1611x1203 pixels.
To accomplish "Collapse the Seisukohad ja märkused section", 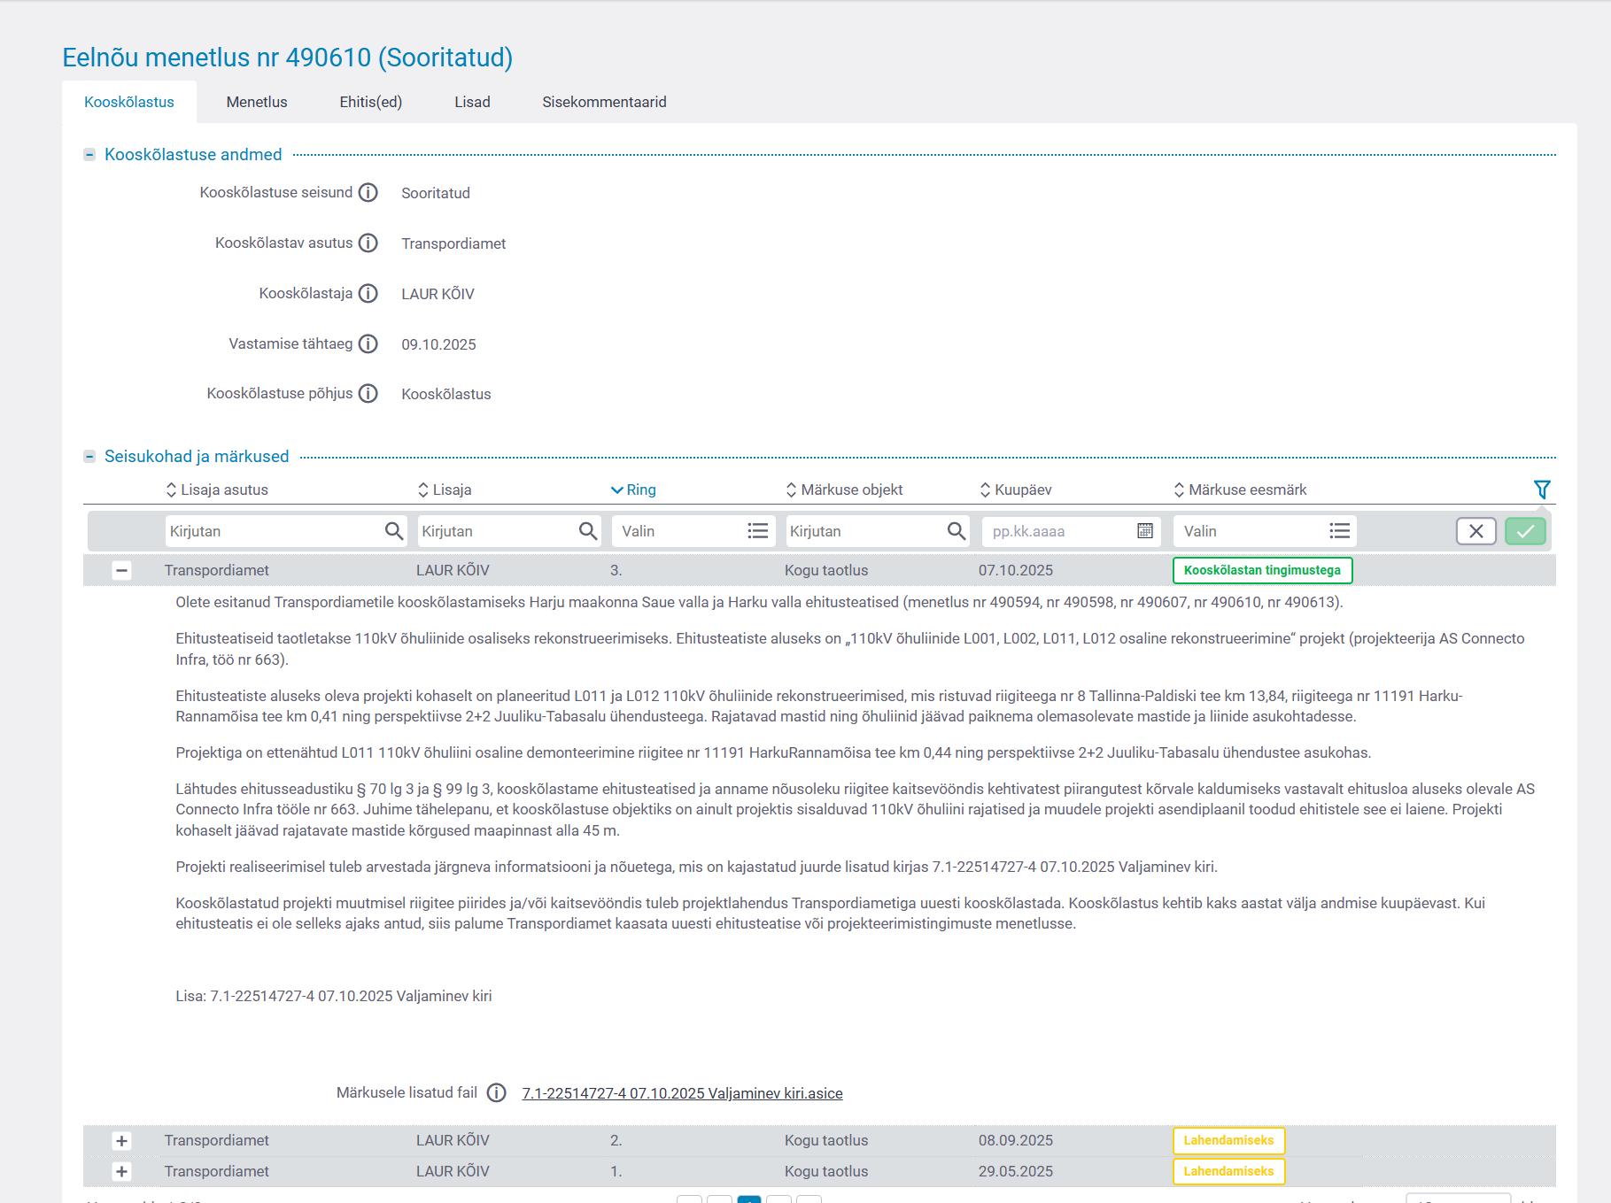I will [89, 457].
